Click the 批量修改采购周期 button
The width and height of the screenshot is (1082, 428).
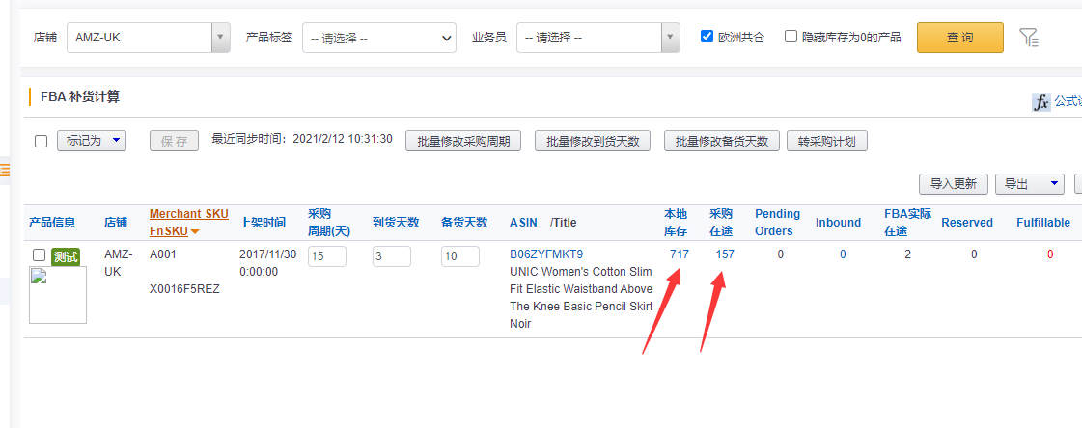(463, 141)
